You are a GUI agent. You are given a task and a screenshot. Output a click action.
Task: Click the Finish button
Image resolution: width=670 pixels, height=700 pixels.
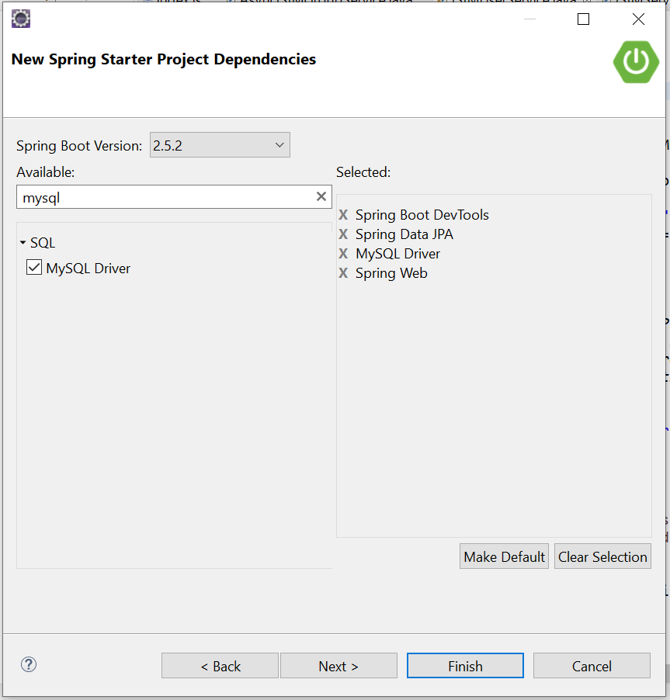pyautogui.click(x=465, y=666)
